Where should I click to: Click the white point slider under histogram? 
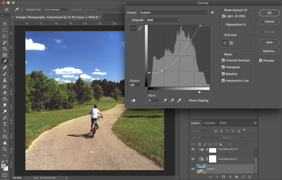[199, 92]
